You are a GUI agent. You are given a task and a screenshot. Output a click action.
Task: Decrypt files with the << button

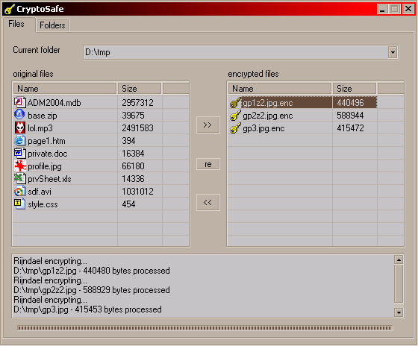click(x=208, y=202)
